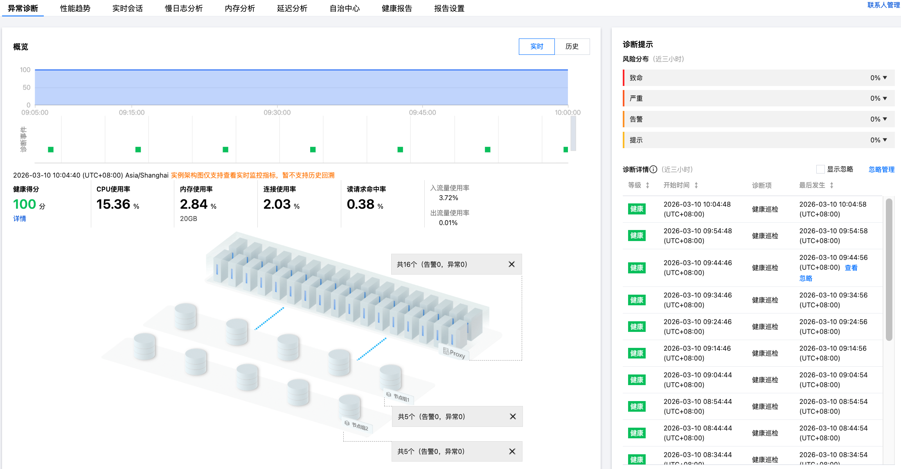
Task: Open the 忽略管理 link
Action: tap(881, 169)
